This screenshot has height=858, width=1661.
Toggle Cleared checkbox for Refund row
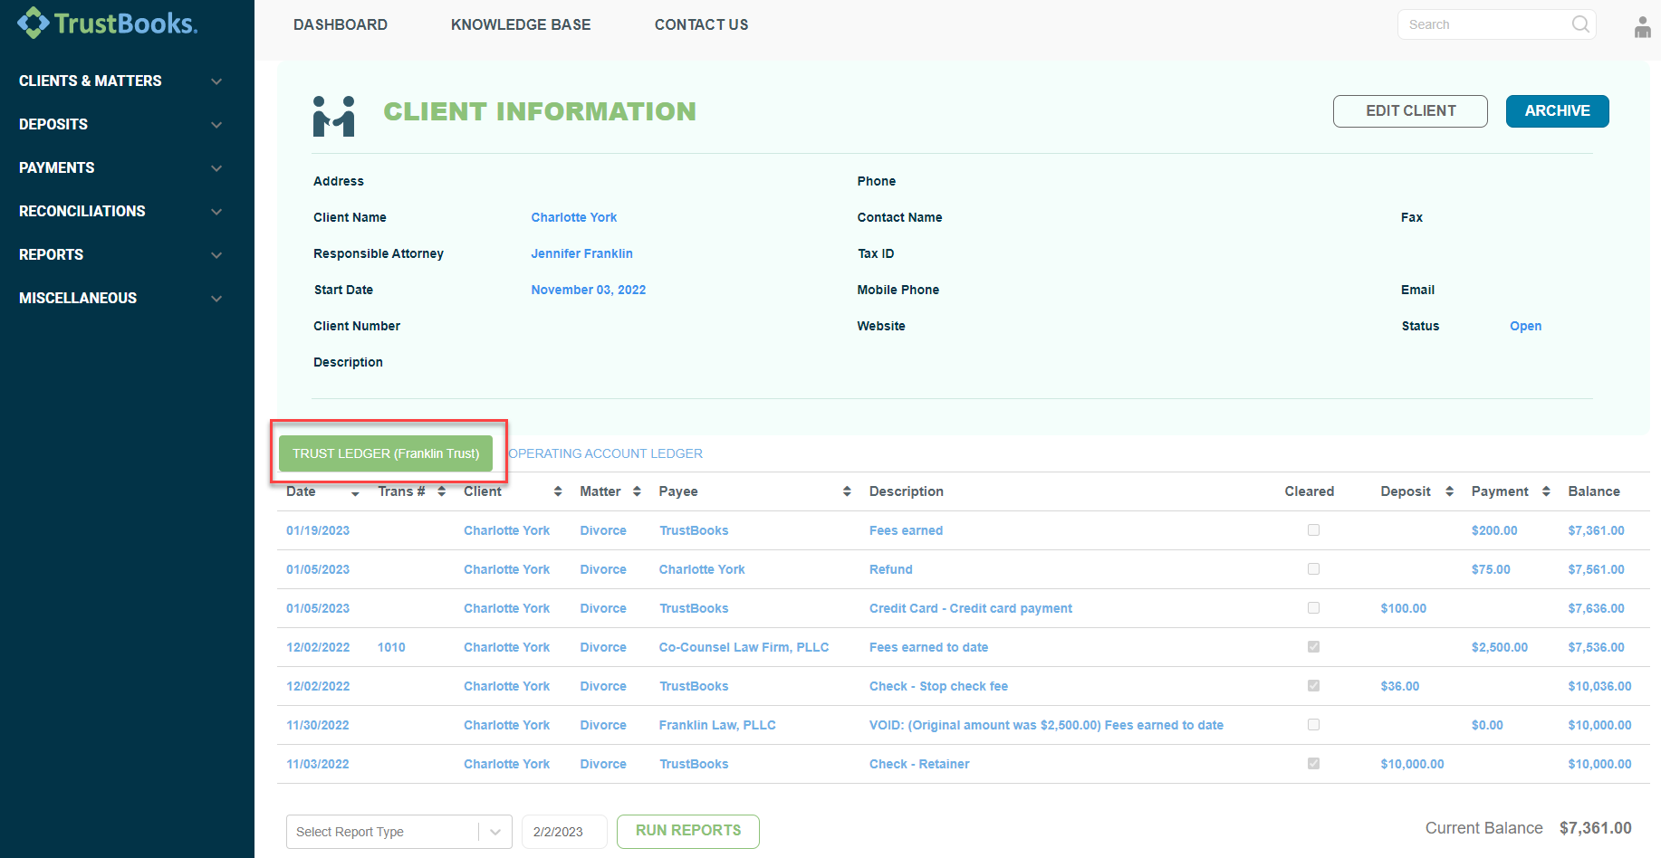pos(1313,569)
